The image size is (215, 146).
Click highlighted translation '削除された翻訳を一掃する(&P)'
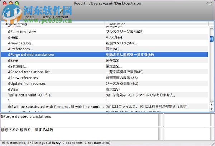click(x=130, y=55)
